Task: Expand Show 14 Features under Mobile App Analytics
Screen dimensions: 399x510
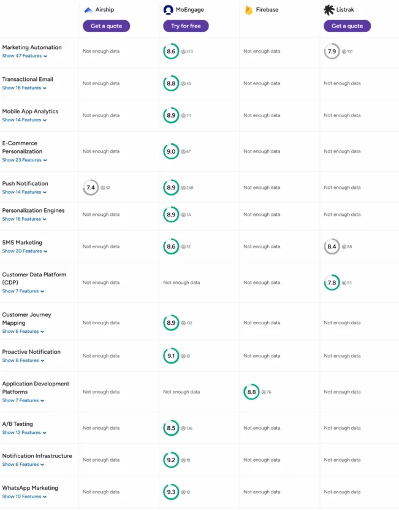Action: pos(25,120)
